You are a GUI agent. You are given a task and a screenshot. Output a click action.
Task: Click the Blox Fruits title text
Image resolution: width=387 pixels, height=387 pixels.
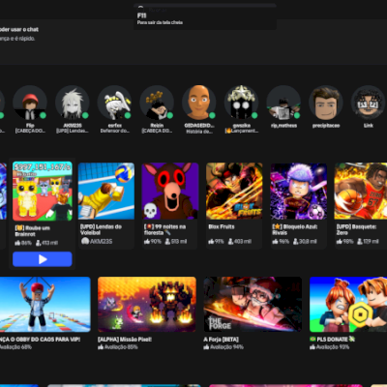tap(222, 226)
